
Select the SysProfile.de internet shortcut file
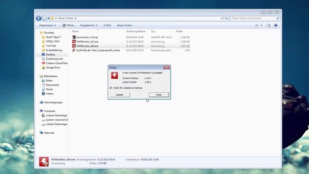point(98,50)
